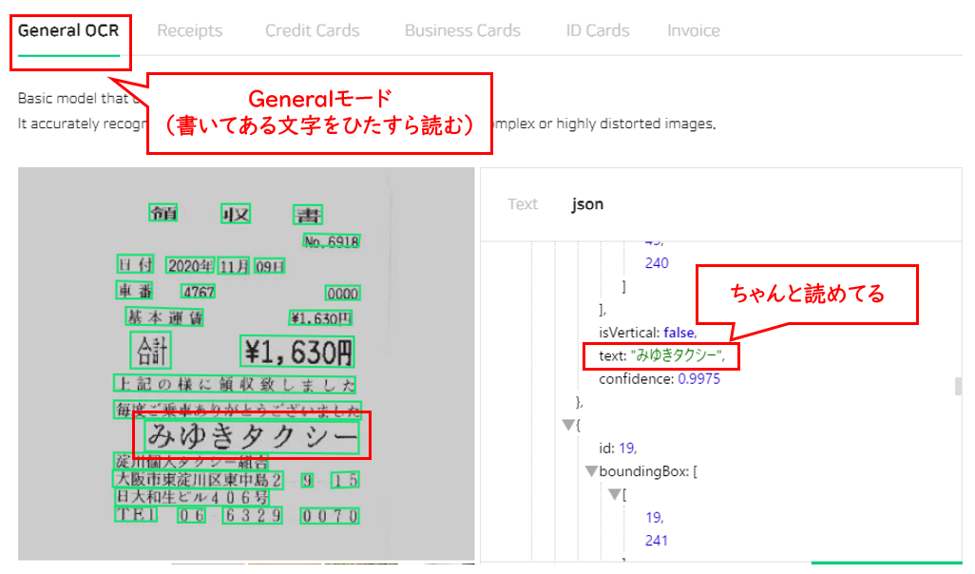Click the 0000 detected box

tap(343, 293)
